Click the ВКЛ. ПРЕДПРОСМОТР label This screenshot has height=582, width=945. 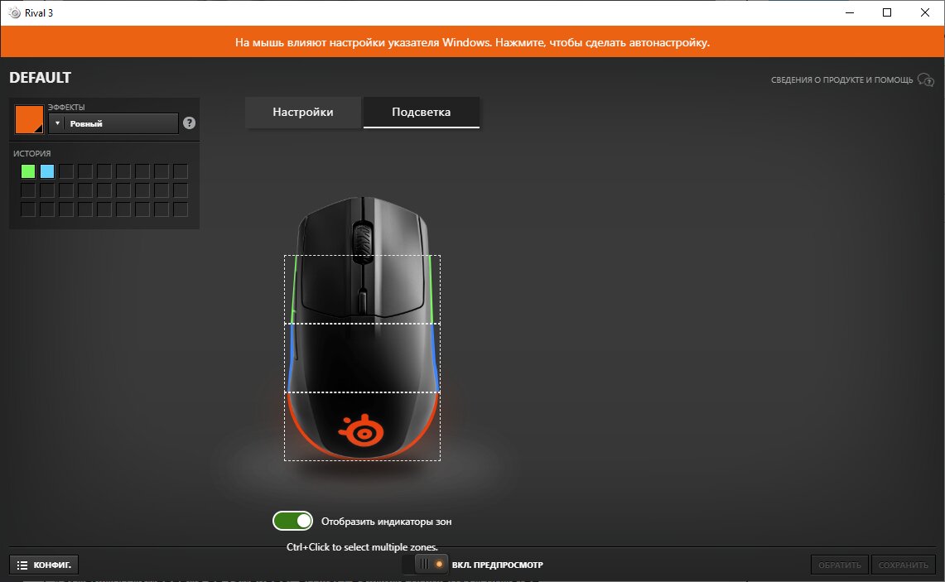497,565
